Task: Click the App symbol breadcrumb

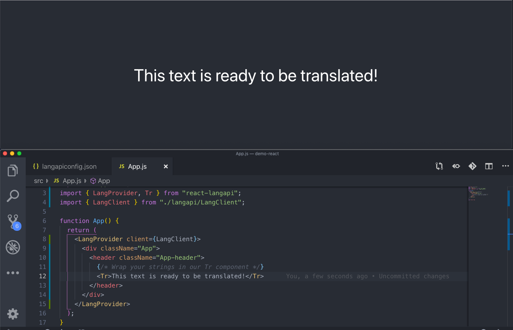Action: (x=100, y=181)
